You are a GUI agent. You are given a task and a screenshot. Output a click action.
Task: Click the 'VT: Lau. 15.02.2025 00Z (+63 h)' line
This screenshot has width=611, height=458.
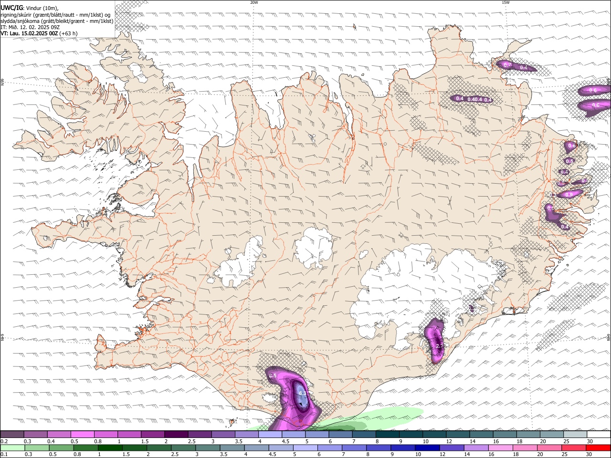[x=39, y=33]
